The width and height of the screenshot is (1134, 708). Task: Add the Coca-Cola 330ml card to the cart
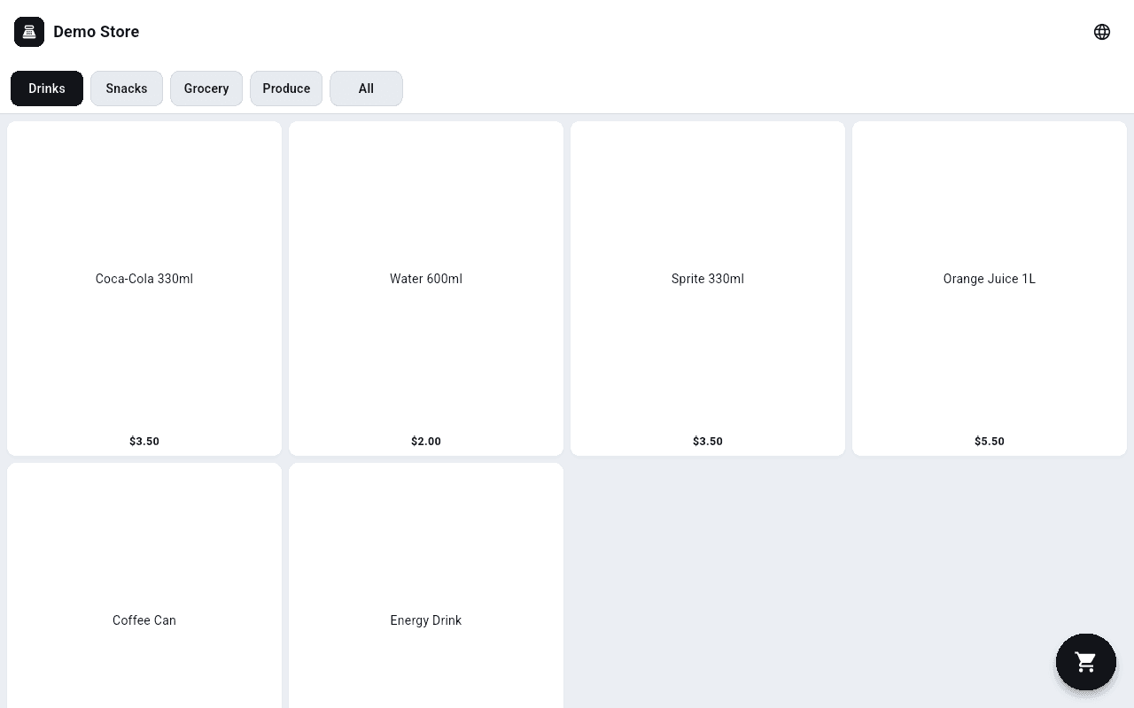(x=144, y=289)
